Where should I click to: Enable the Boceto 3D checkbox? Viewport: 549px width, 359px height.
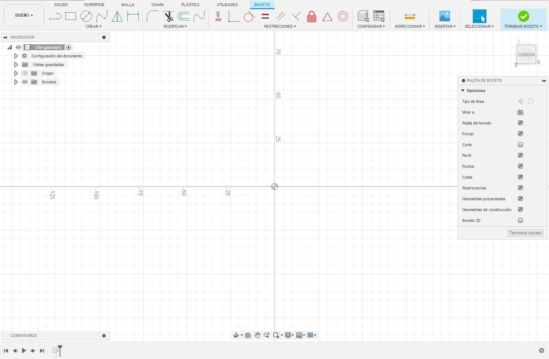[x=520, y=220]
